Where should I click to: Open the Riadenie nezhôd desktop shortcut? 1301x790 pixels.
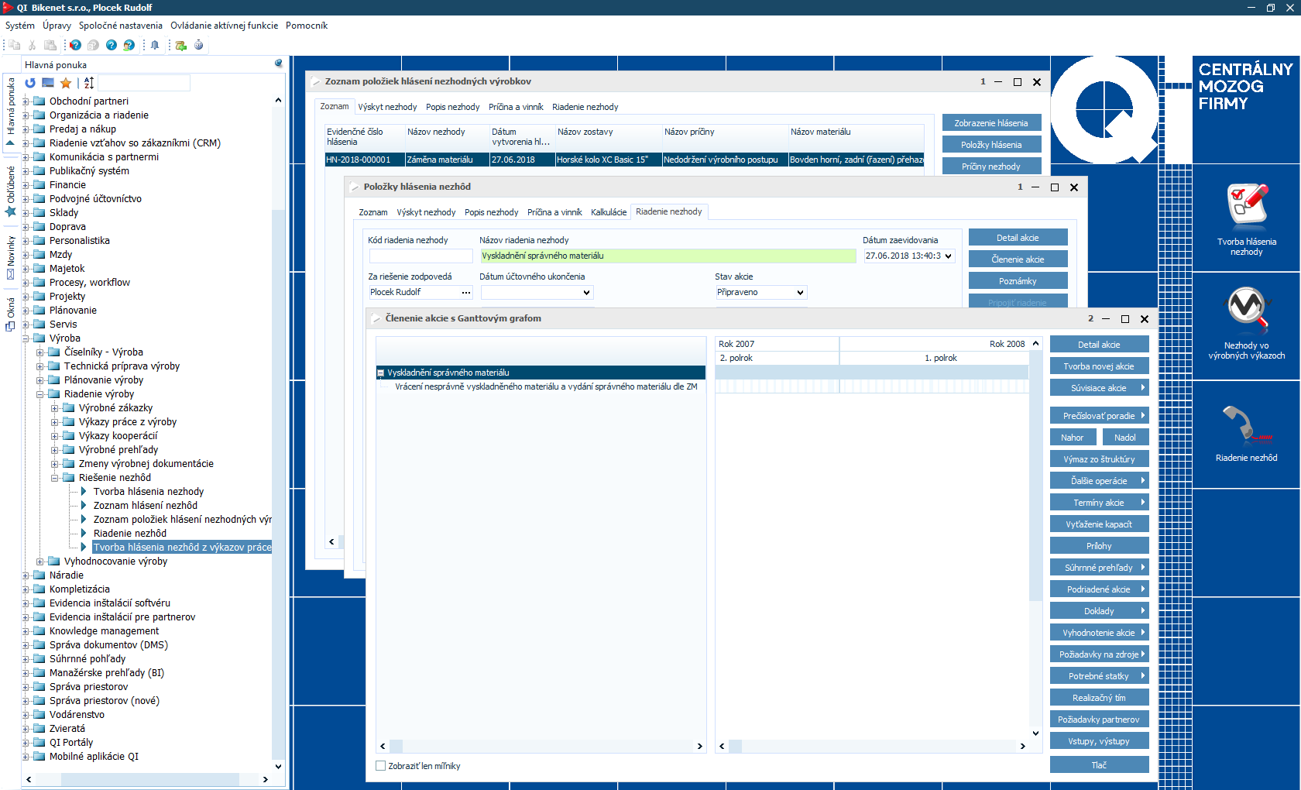coord(1246,425)
